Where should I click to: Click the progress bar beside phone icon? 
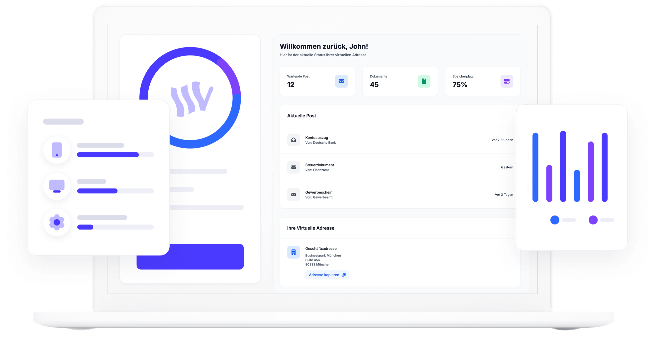pos(115,155)
